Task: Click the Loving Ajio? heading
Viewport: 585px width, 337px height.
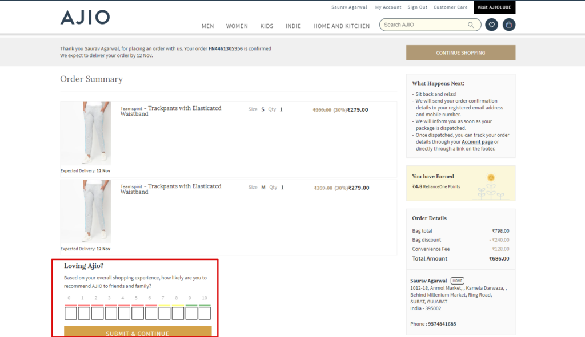Action: [x=83, y=266]
